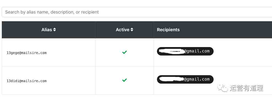This screenshot has width=272, height=100.
Task: Open the 13didi@mailsire.com alias
Action: (x=27, y=81)
